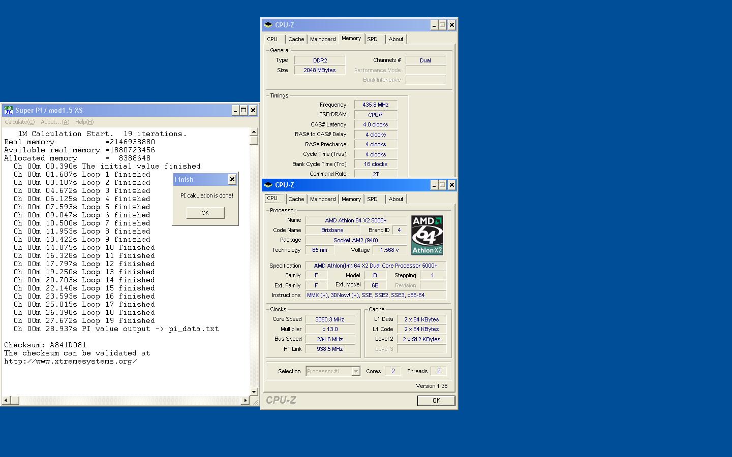
Task: Click the Name field AMD Athlon 64 X2 5000+
Action: click(x=356, y=220)
